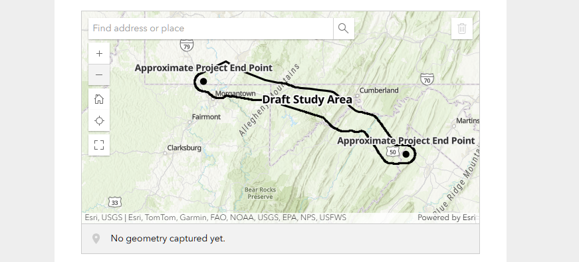Toggle fullscreen map view icon
579x262 pixels.
click(x=99, y=145)
